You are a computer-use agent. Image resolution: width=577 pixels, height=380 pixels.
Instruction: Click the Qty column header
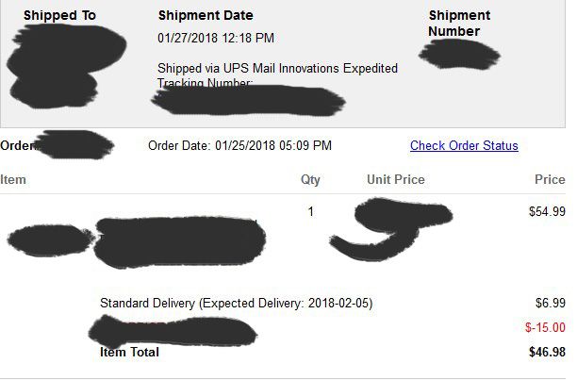310,179
